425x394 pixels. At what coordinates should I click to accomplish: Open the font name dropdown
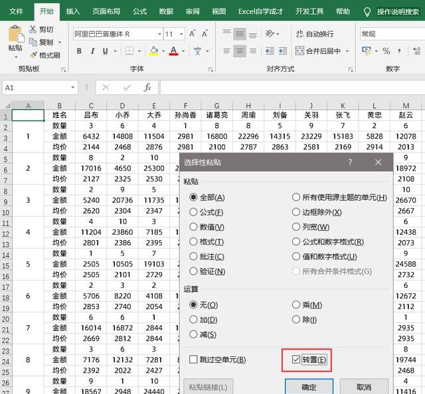point(159,34)
